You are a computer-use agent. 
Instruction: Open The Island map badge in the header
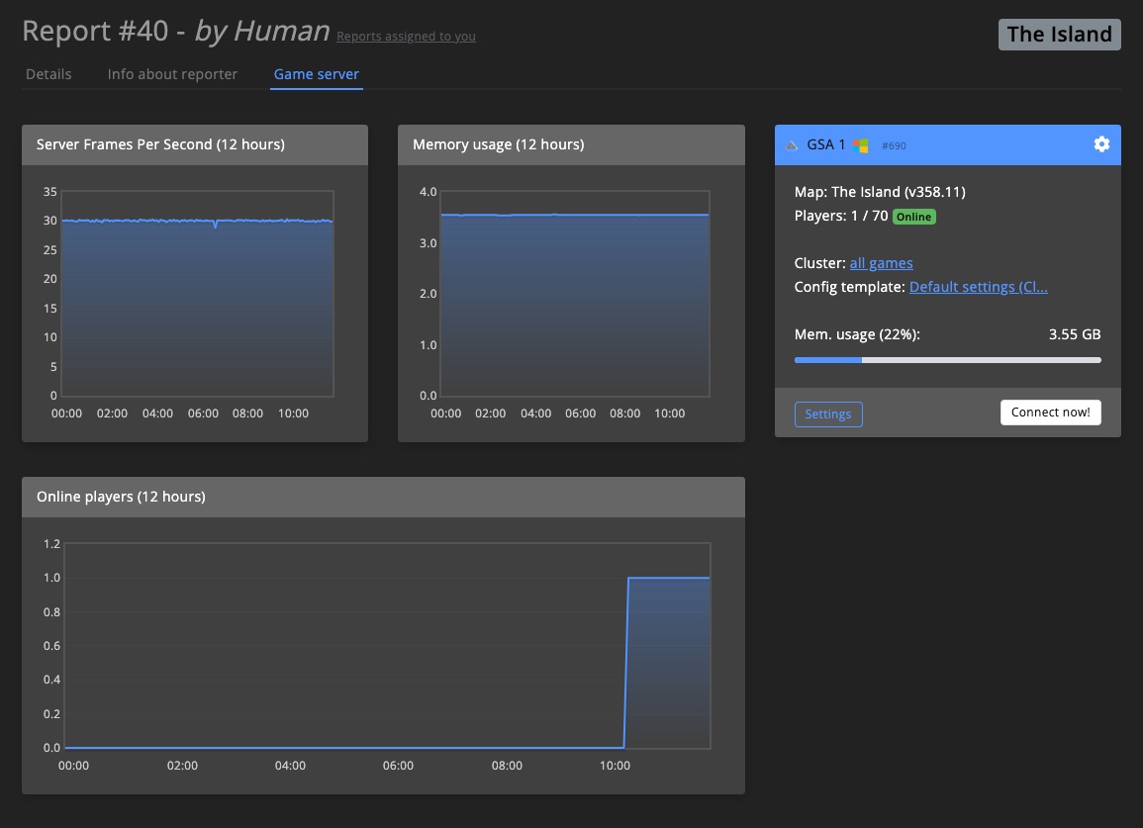tap(1059, 34)
